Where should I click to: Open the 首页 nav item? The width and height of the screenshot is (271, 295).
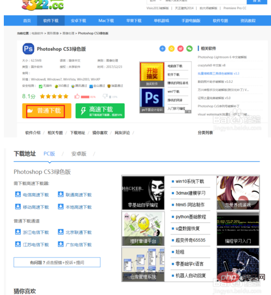click(27, 21)
